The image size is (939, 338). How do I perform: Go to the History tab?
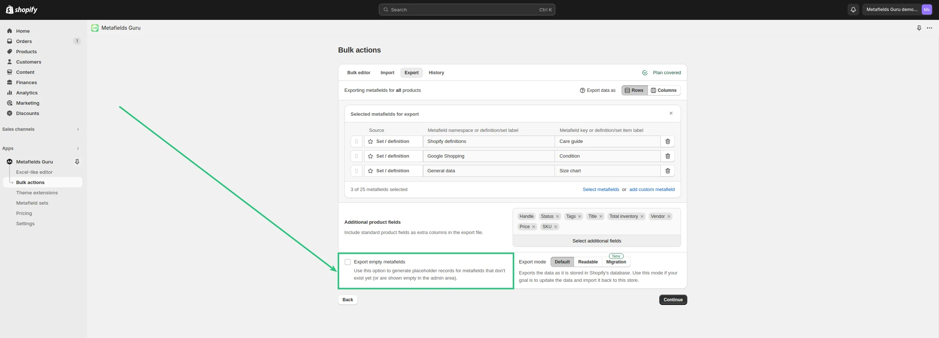436,73
